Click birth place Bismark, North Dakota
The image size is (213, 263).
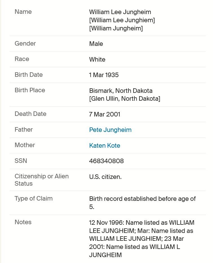121,91
